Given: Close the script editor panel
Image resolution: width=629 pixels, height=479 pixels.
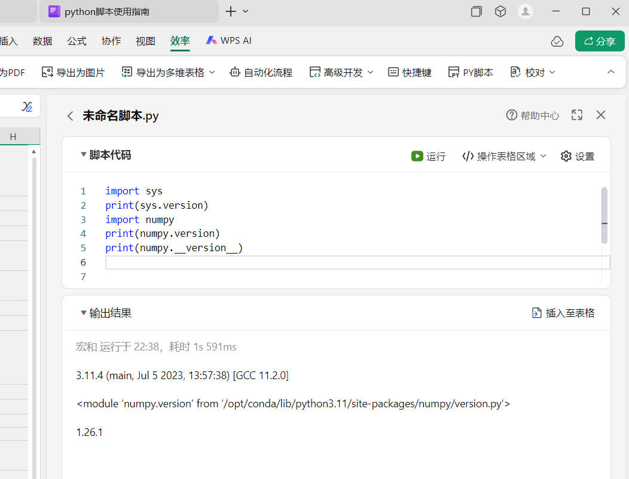Looking at the screenshot, I should [600, 115].
